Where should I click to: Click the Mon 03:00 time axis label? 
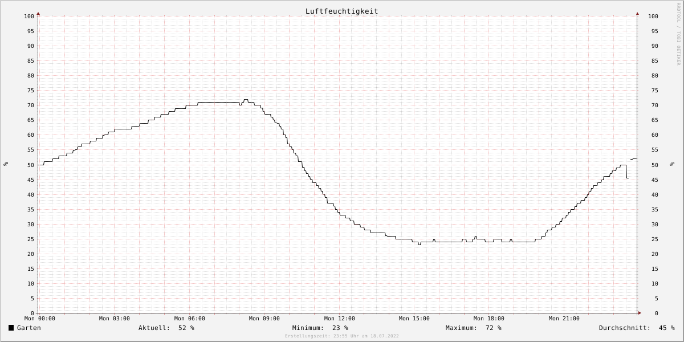[x=115, y=319]
